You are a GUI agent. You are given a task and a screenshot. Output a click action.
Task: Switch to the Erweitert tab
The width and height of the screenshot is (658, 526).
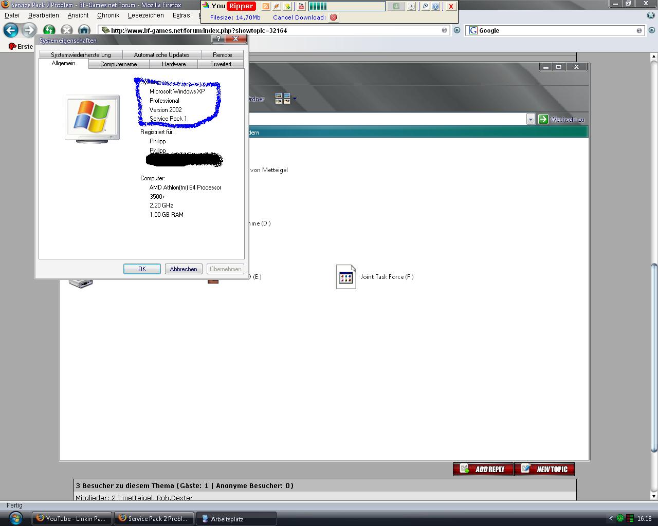(221, 64)
